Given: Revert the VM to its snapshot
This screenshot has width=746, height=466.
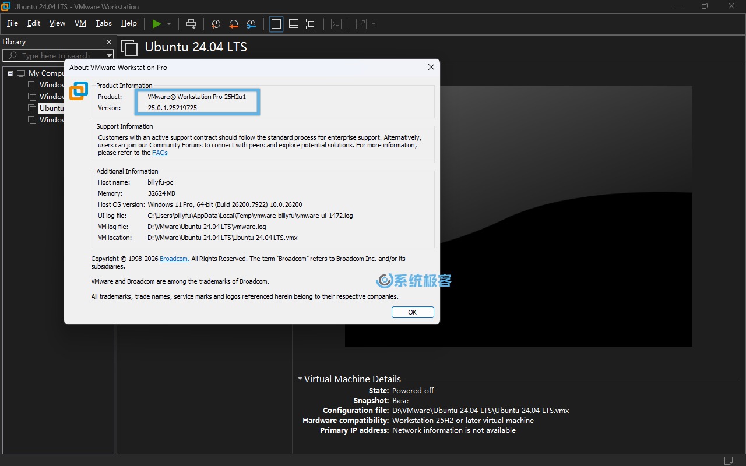Looking at the screenshot, I should [234, 24].
